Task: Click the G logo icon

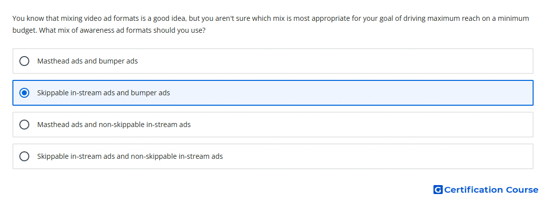Action: [438, 190]
